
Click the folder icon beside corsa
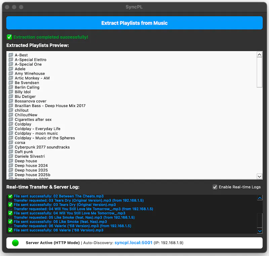[x=11, y=142]
